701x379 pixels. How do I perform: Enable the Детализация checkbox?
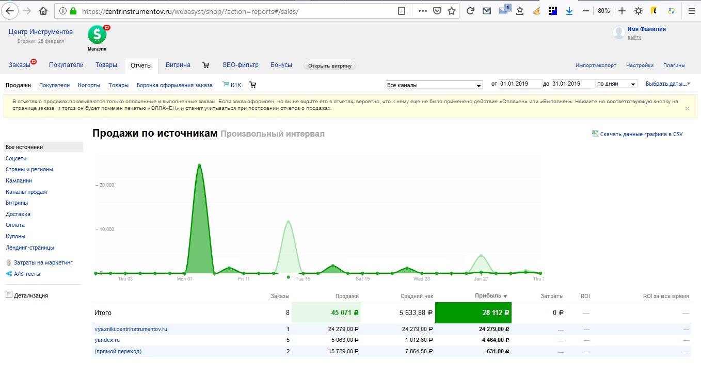pos(9,294)
